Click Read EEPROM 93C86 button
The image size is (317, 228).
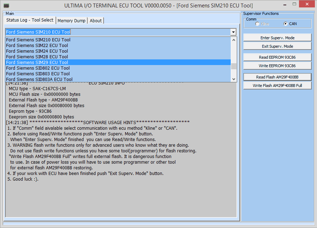coord(277,57)
